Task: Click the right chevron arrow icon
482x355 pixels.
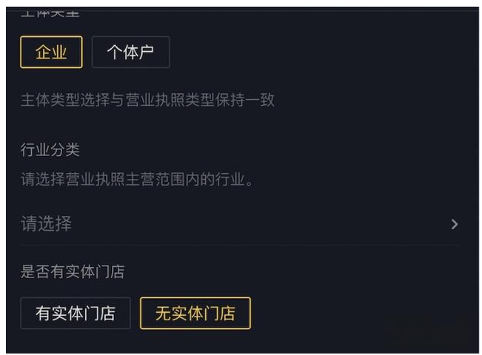Action: (x=455, y=224)
